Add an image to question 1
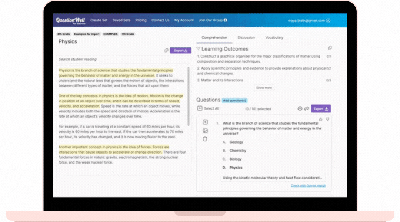This screenshot has width=400, height=222. tap(205, 131)
